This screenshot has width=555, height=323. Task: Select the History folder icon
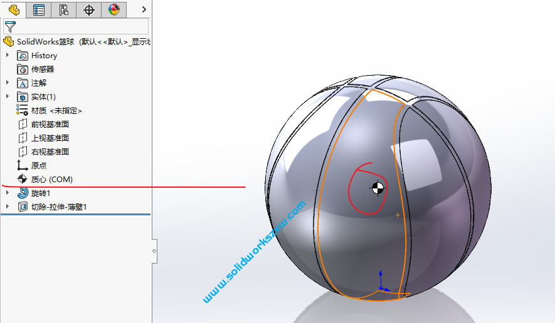pyautogui.click(x=23, y=56)
